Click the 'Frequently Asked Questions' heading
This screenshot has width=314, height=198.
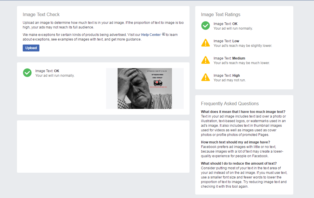(230, 104)
